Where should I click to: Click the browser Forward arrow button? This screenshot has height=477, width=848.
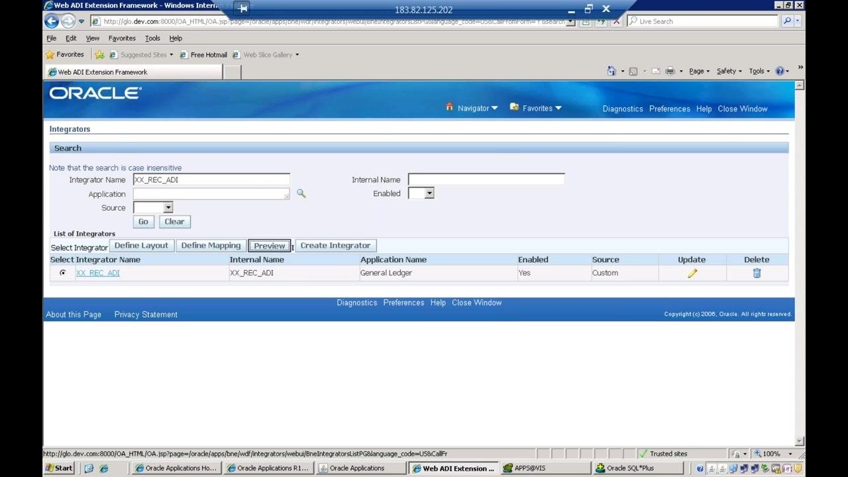tap(68, 21)
